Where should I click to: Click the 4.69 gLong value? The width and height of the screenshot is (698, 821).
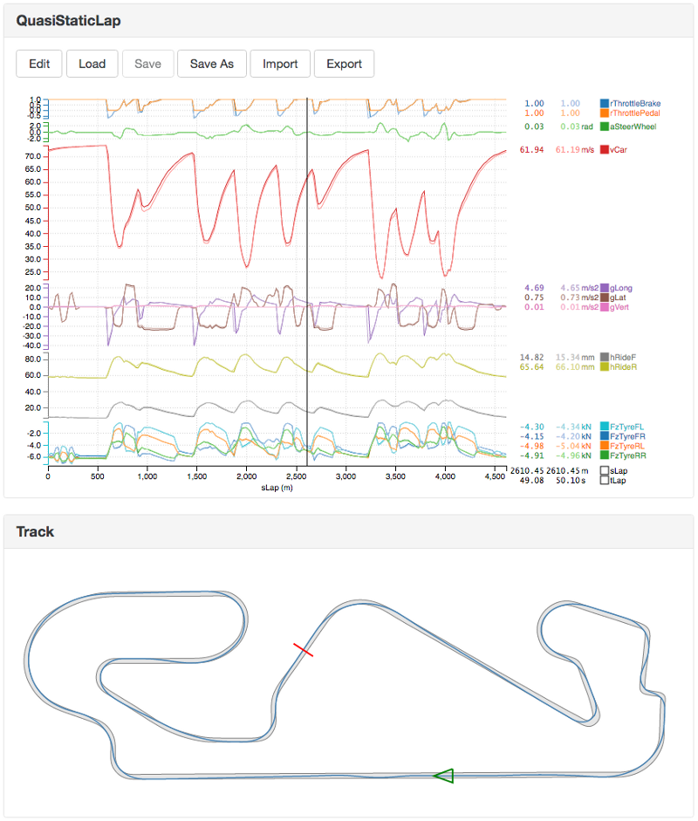click(534, 288)
